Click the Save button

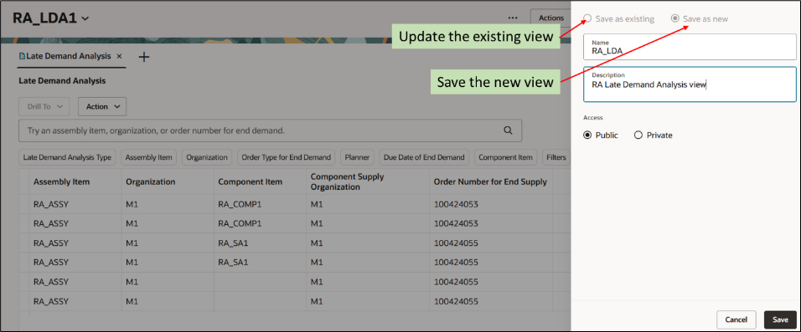[x=780, y=319]
